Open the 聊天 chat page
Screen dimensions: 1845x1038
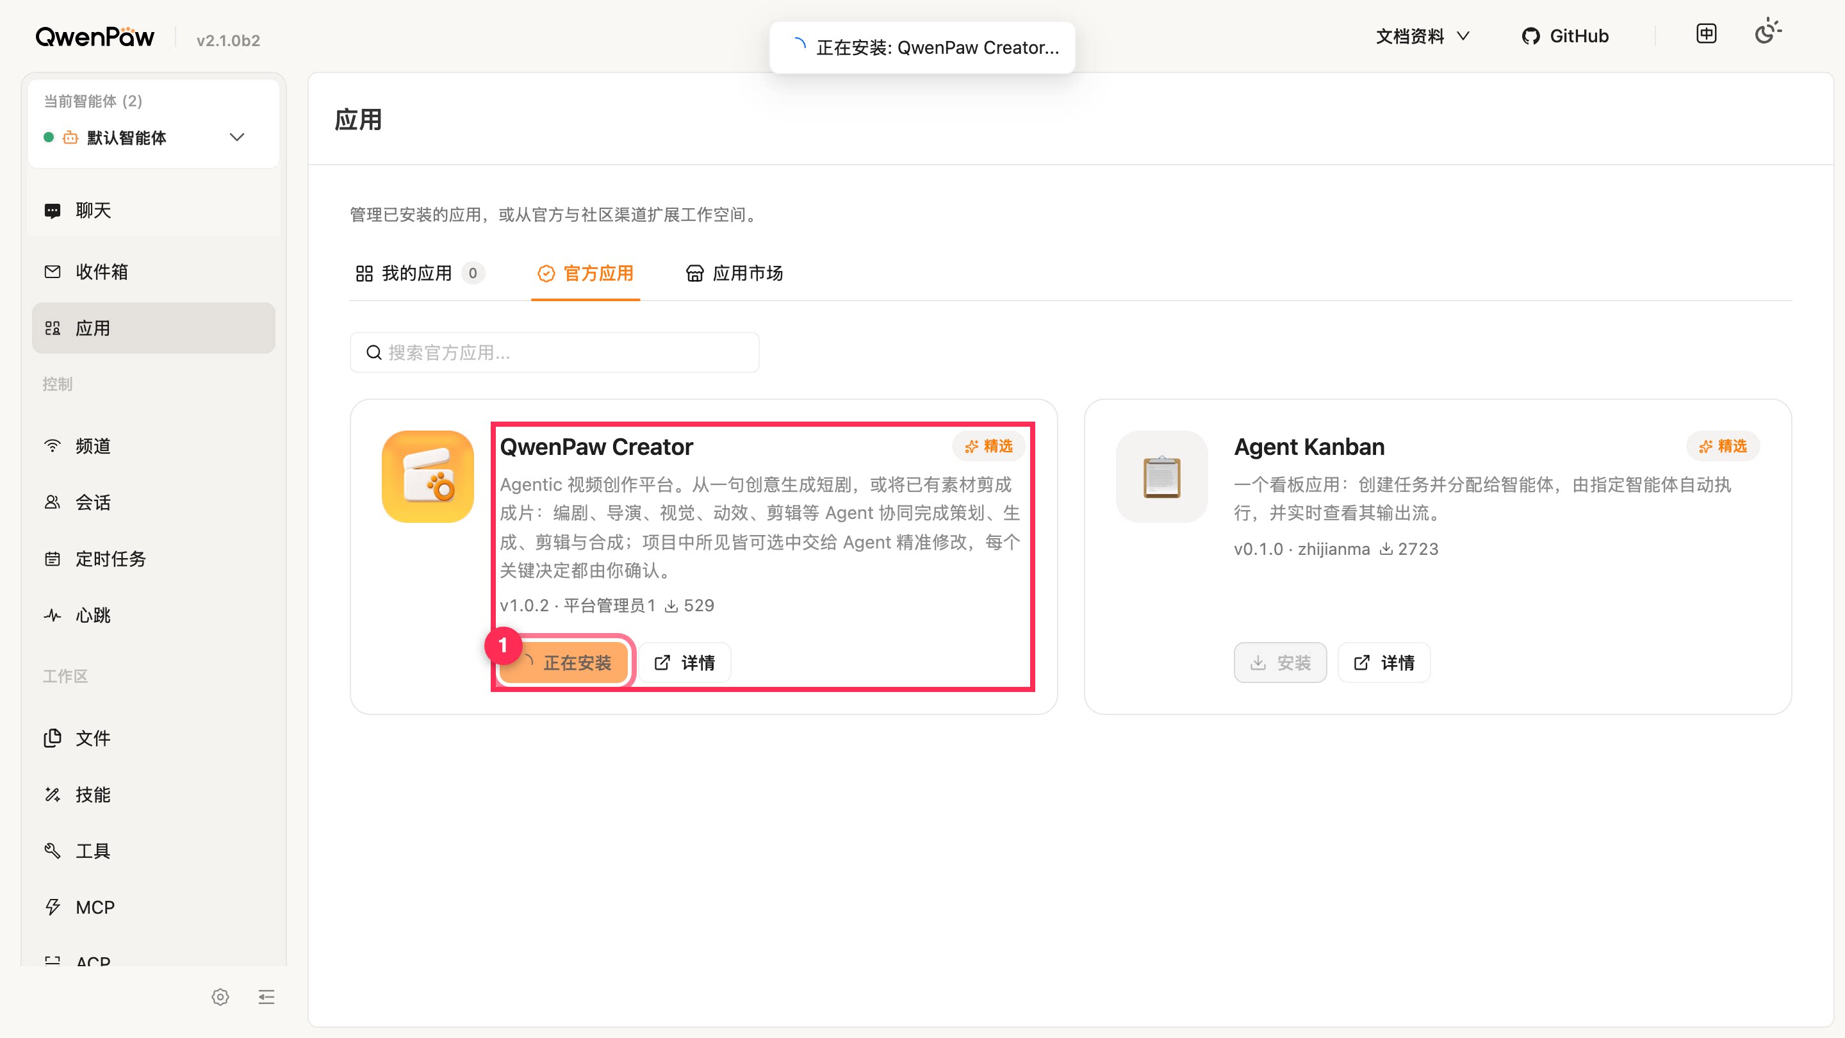tap(153, 211)
